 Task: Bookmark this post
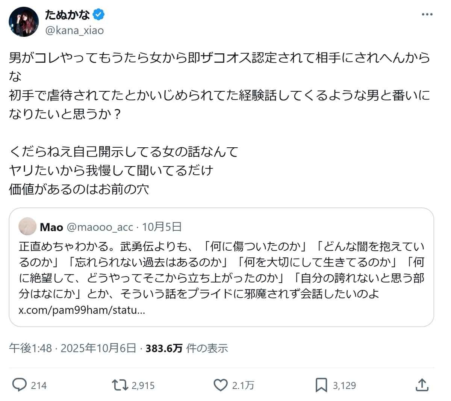pyautogui.click(x=321, y=385)
